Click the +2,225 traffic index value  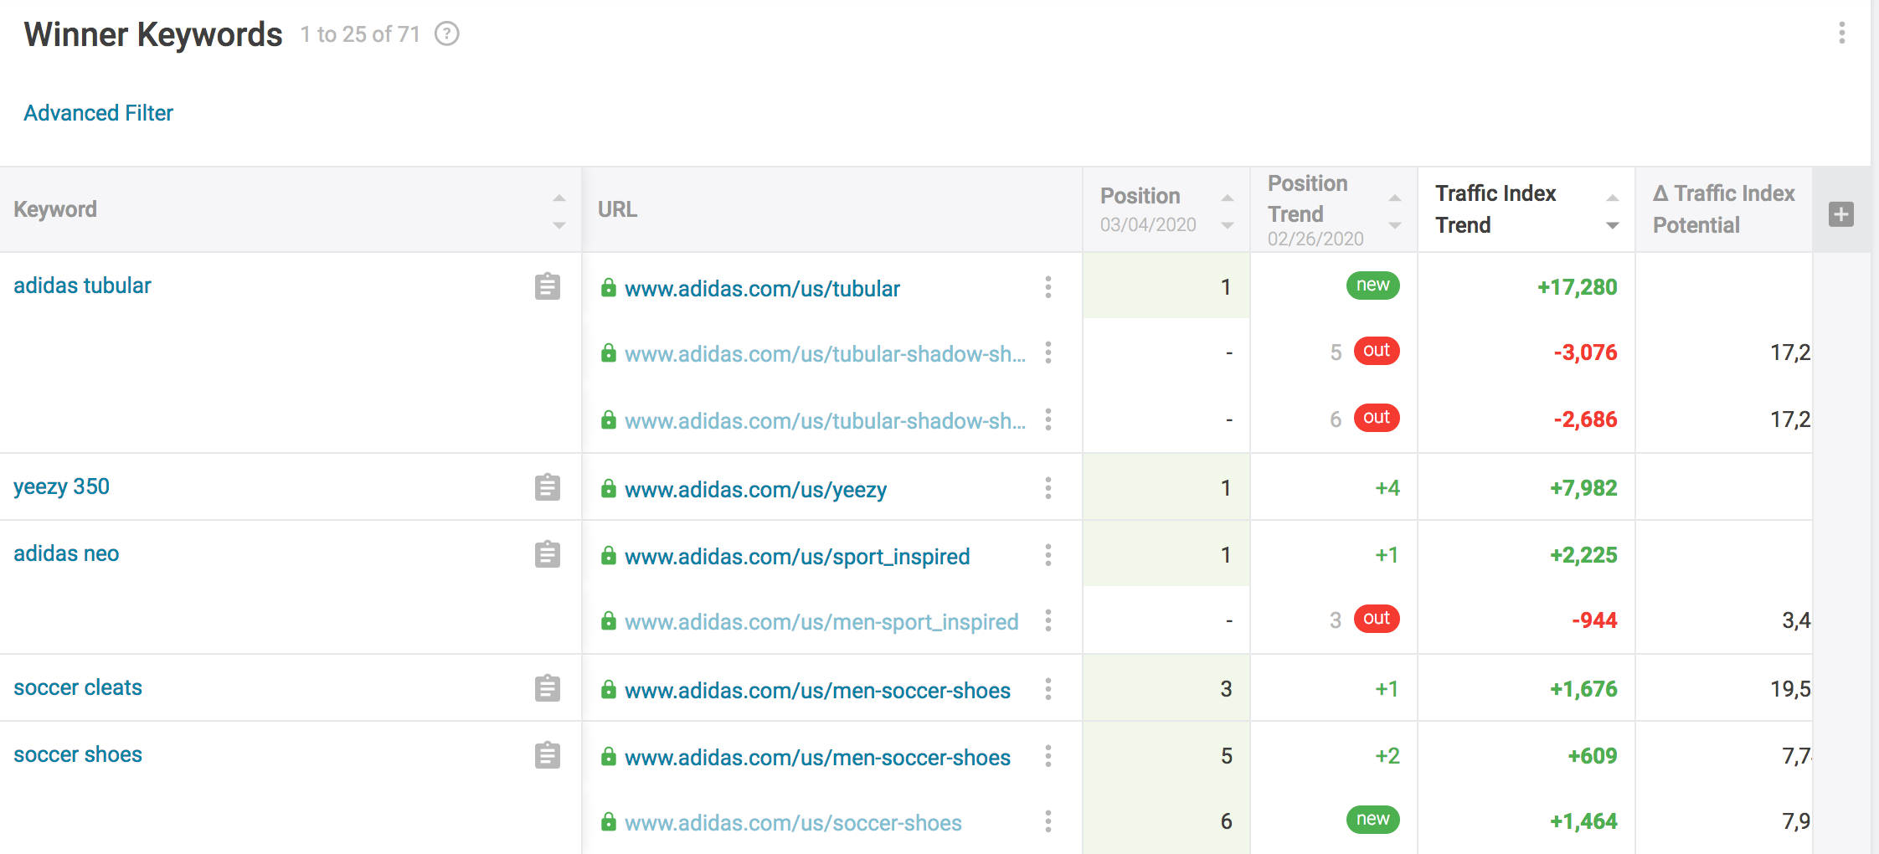pos(1583,555)
